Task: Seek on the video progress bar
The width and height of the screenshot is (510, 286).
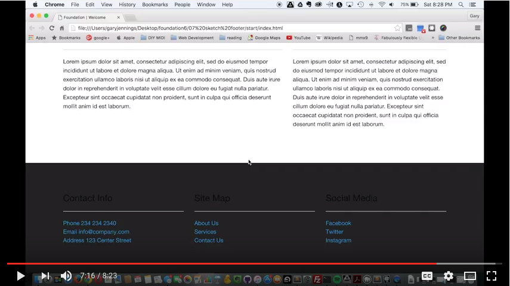Action: pyautogui.click(x=239, y=263)
